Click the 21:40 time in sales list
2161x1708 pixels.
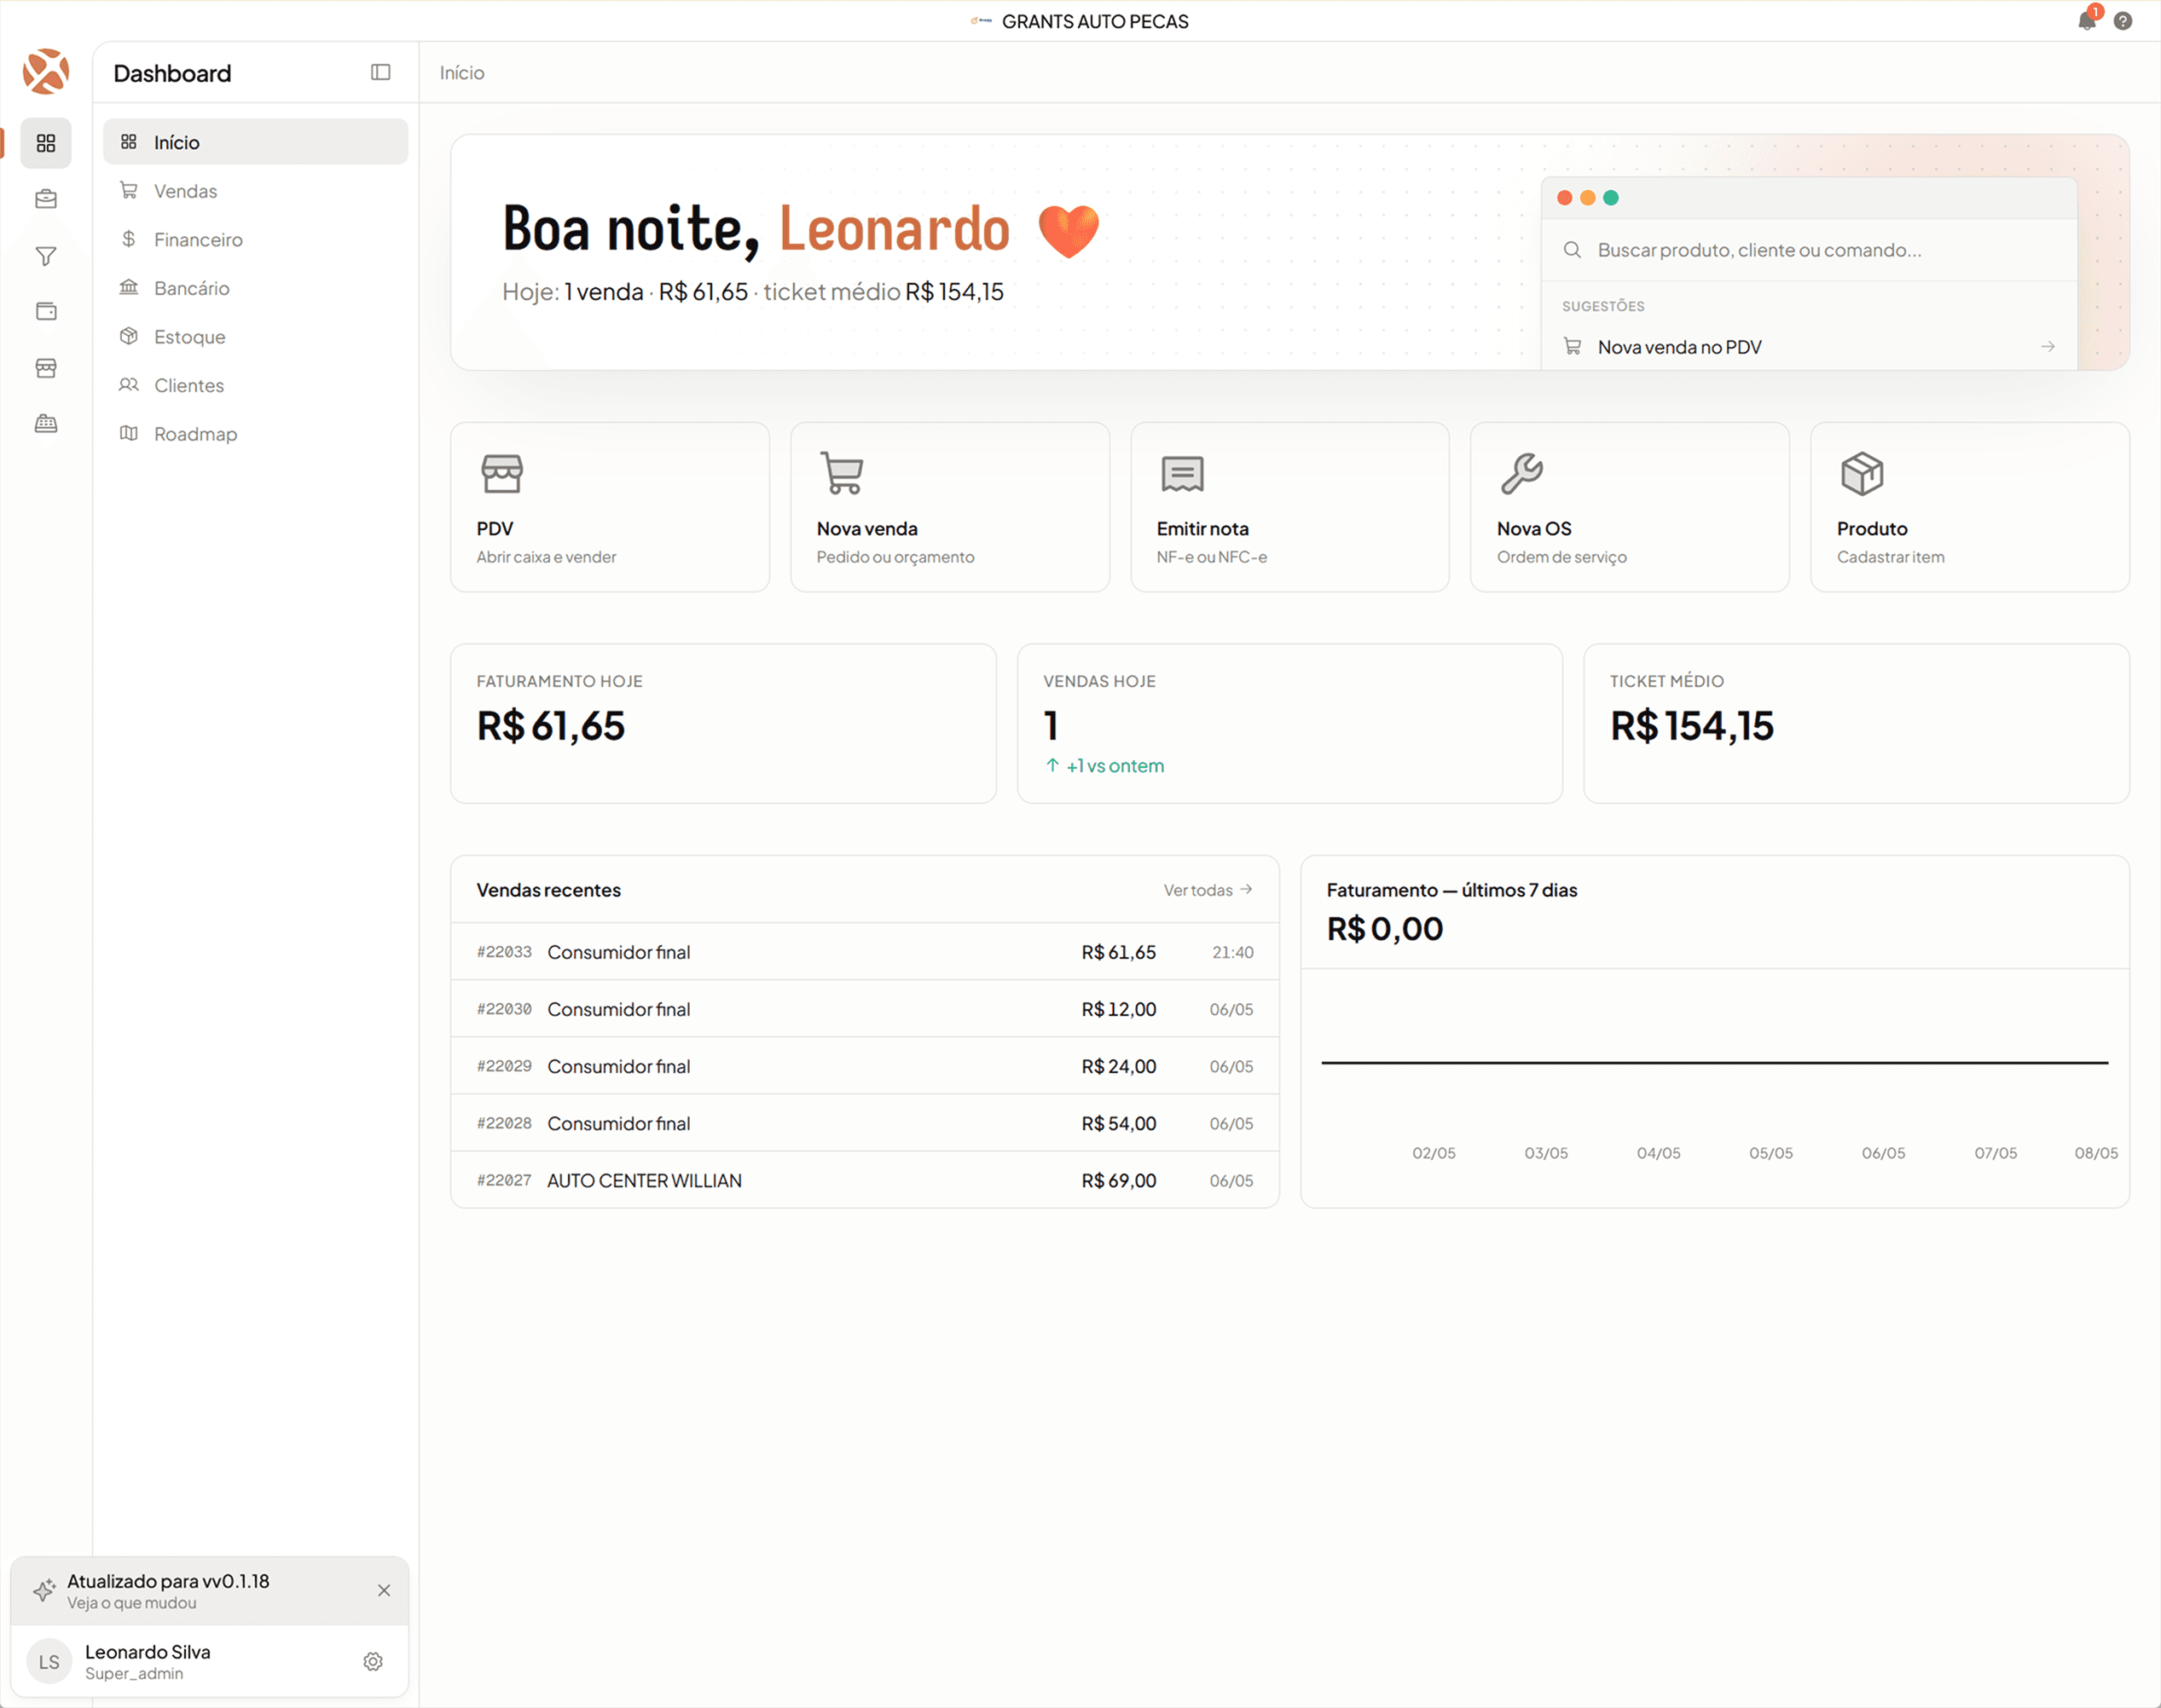click(x=1232, y=952)
